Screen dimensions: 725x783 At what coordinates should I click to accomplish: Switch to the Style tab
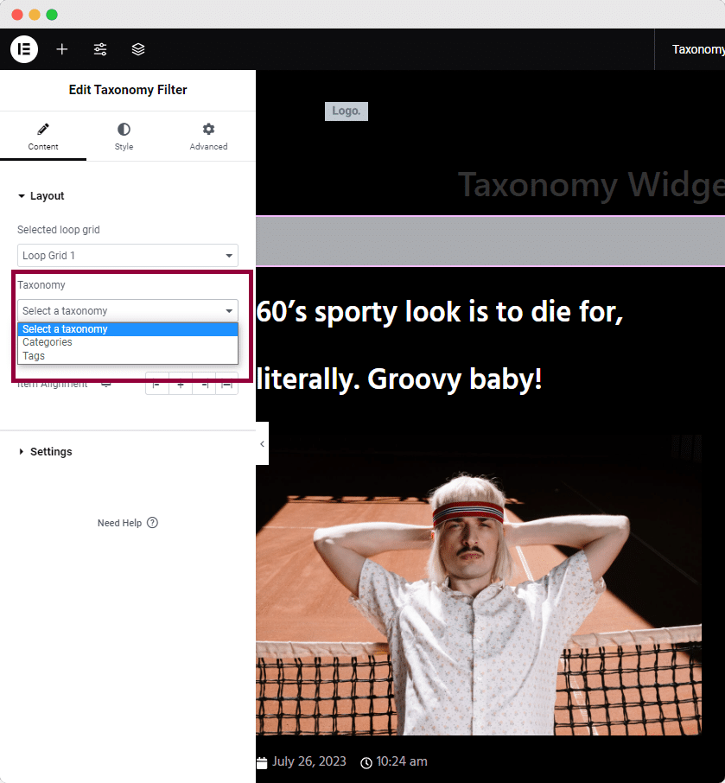tap(124, 137)
